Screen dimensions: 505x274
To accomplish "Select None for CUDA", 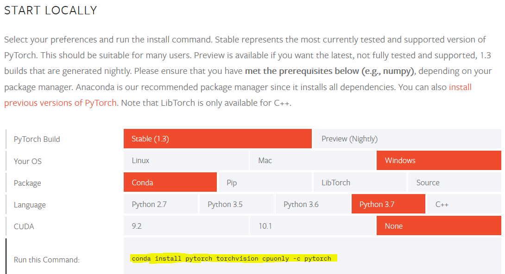I will (438, 226).
